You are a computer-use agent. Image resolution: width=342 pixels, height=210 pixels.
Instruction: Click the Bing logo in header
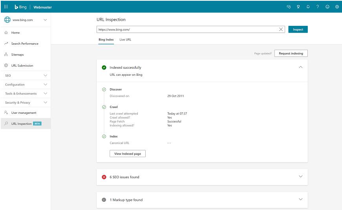click(x=20, y=7)
